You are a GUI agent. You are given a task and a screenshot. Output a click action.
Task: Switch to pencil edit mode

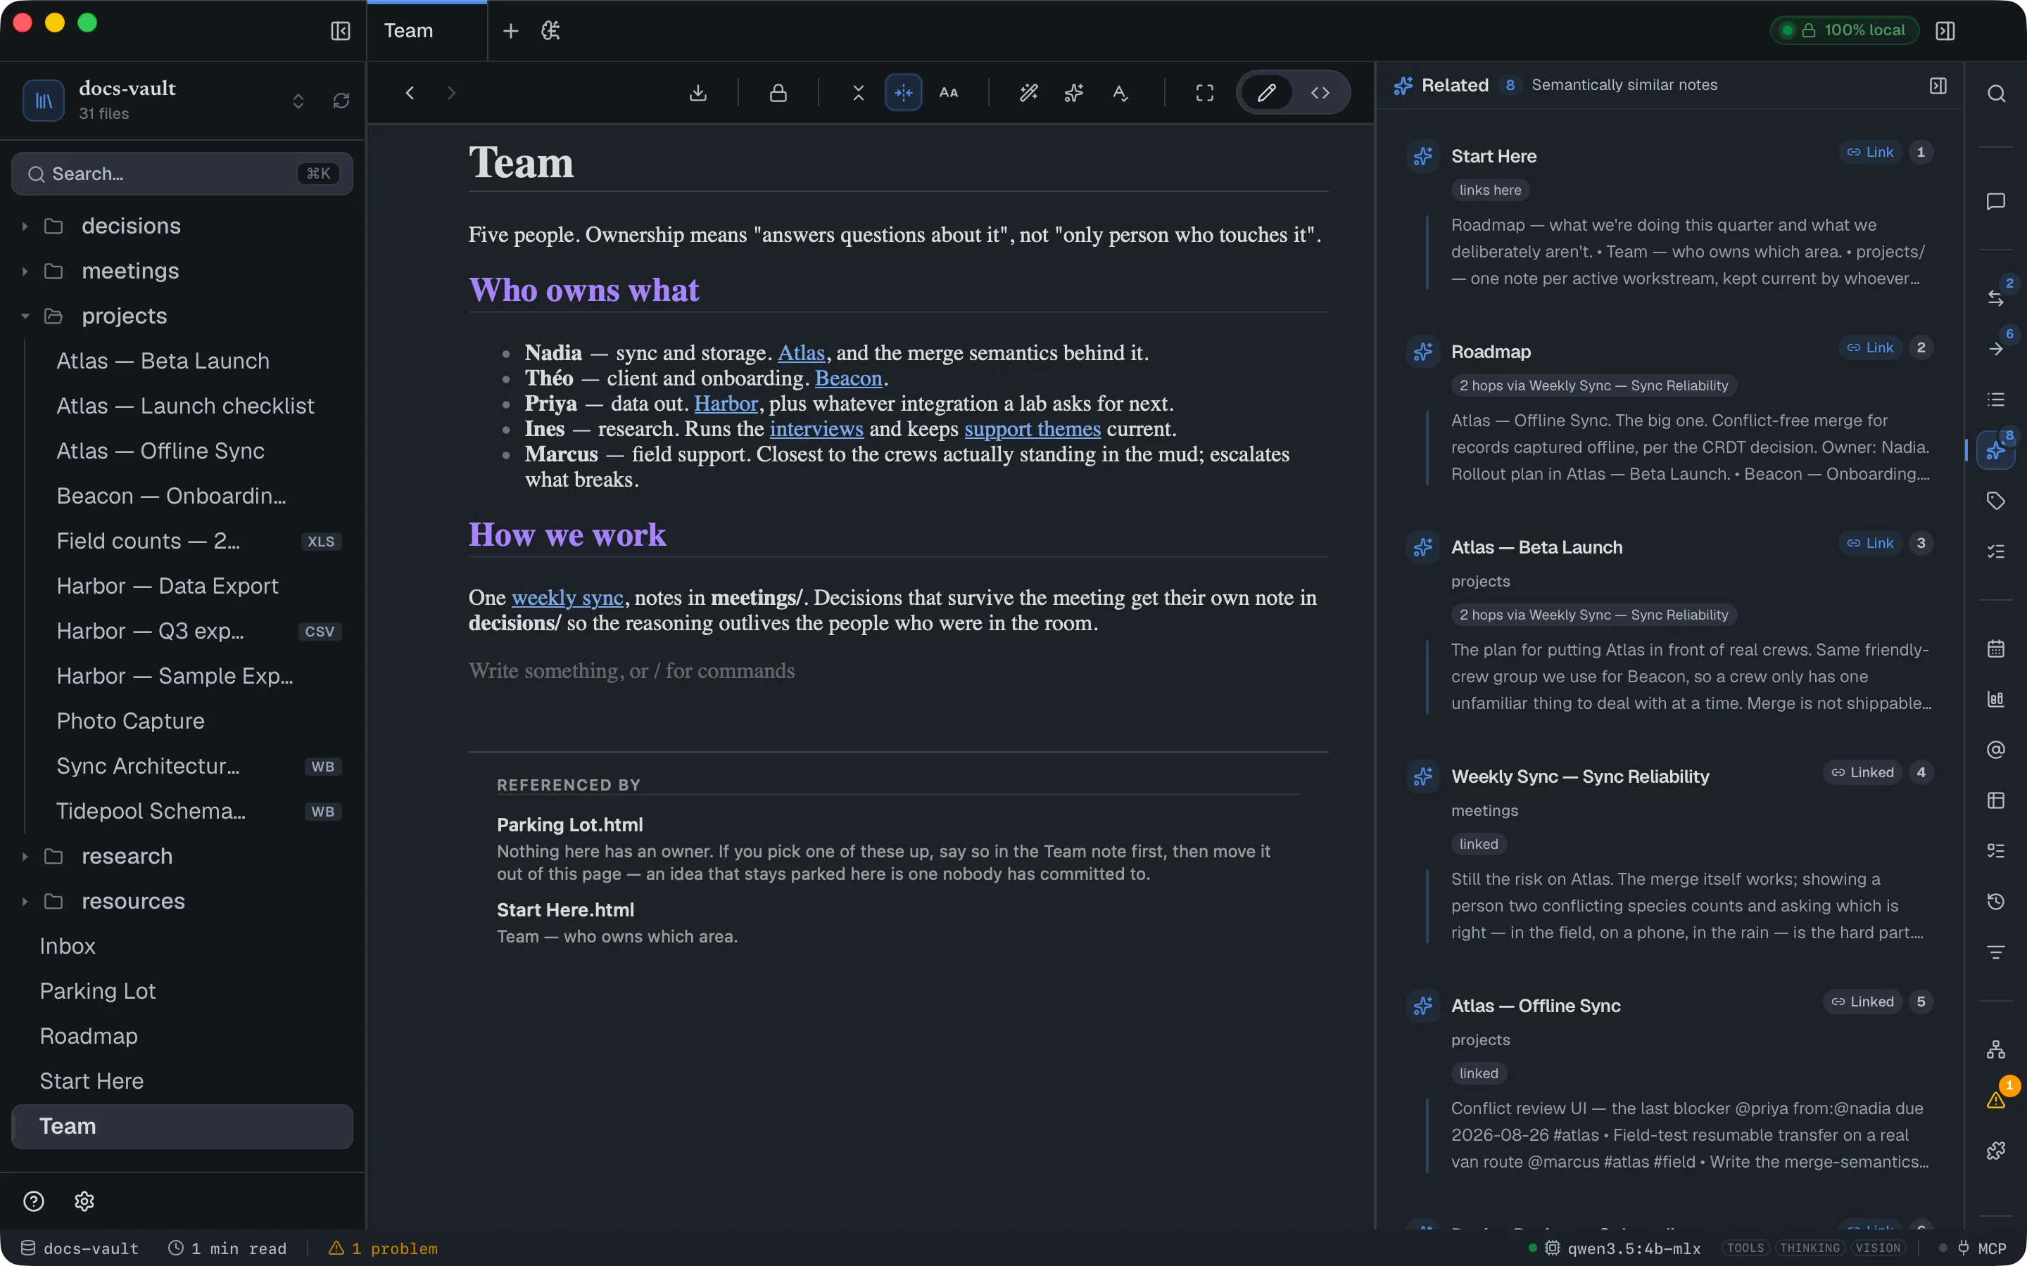pyautogui.click(x=1266, y=93)
